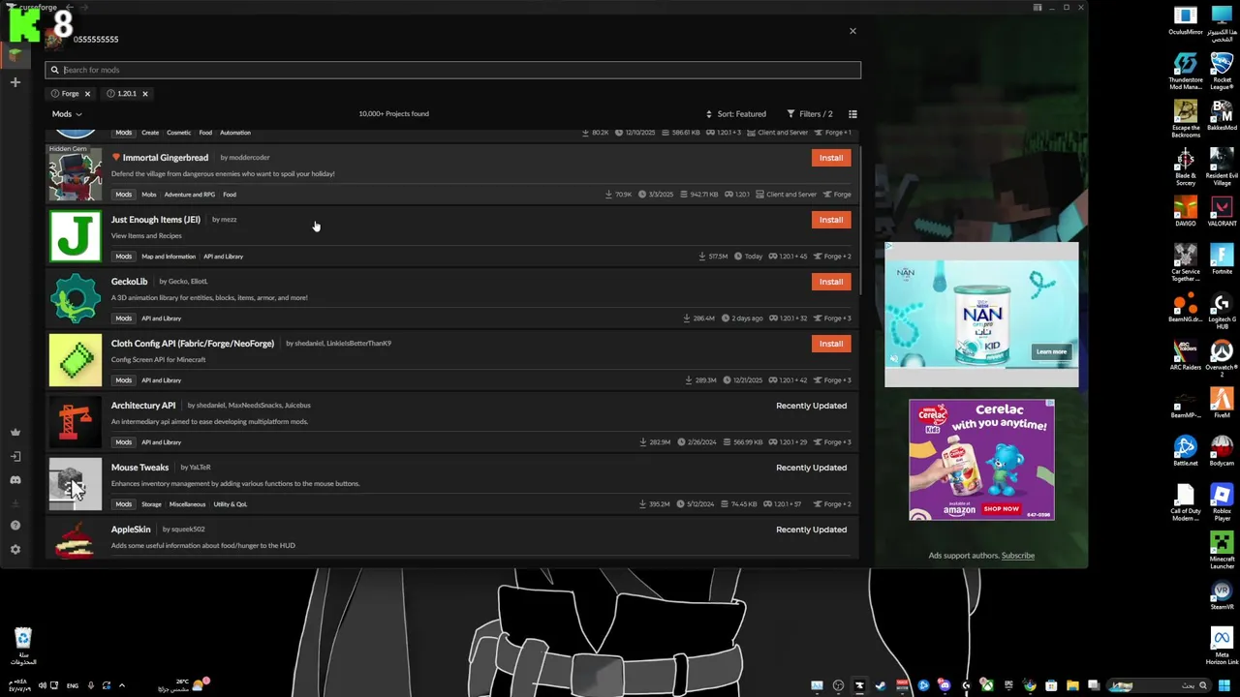Open the Discord icon in CurseForge sidebar
This screenshot has height=697, width=1240.
[15, 480]
